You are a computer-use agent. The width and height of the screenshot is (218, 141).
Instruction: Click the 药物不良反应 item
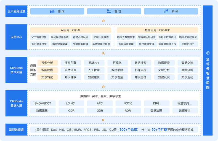point(81,37)
